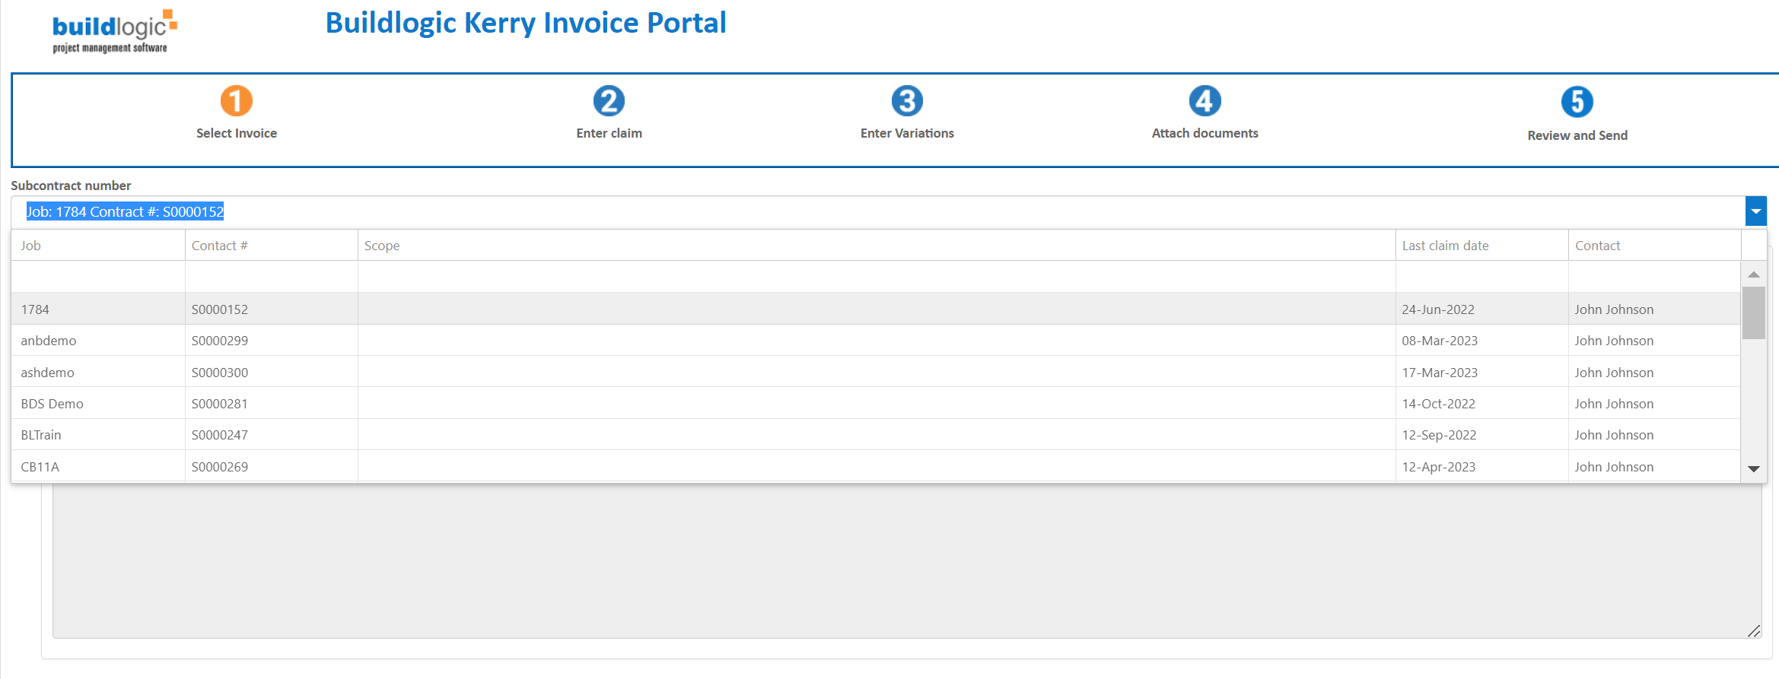
Task: Click the Subcontract number combo box field
Action: [878, 211]
